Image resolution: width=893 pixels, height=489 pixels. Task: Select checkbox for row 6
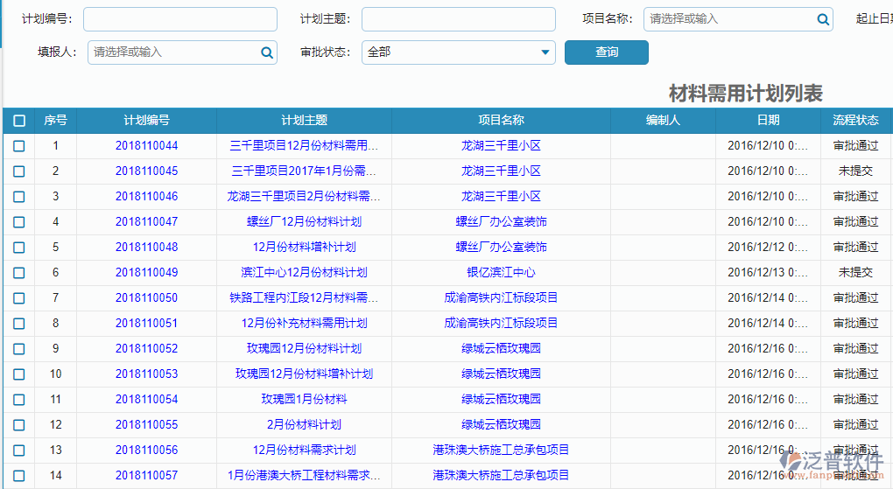[x=19, y=273]
